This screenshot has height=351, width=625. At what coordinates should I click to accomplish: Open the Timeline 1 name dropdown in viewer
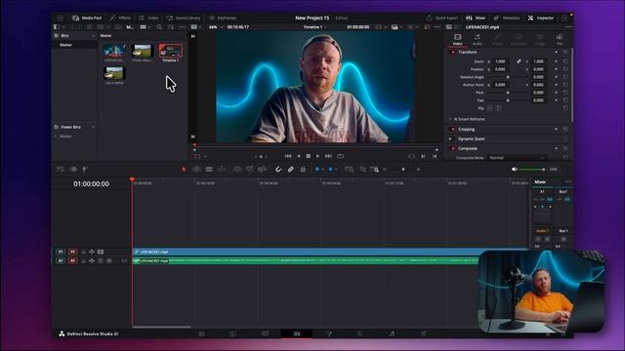314,27
